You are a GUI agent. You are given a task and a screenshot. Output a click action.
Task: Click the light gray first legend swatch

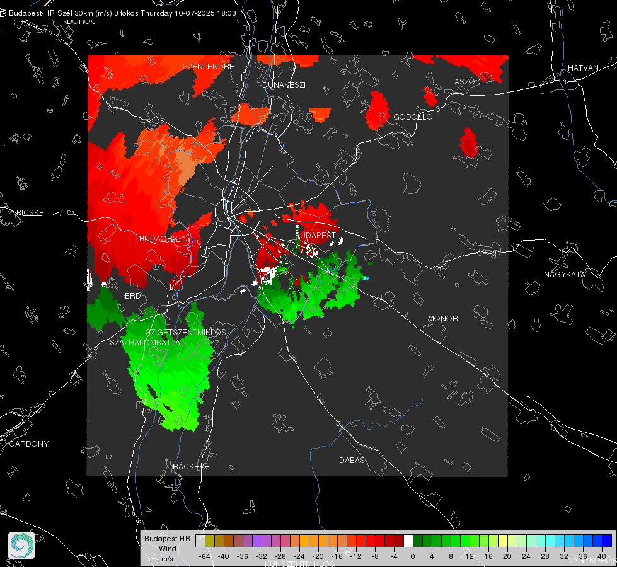pos(200,541)
